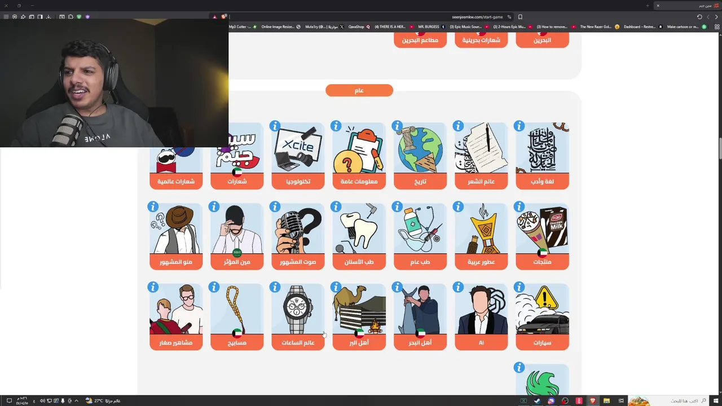722x406 pixels.
Task: Click the شعارات بحرينية category label
Action: (x=481, y=40)
